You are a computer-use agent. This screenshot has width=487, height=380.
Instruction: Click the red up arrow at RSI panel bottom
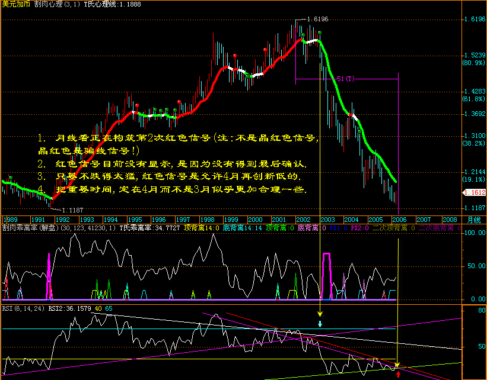pyautogui.click(x=398, y=374)
